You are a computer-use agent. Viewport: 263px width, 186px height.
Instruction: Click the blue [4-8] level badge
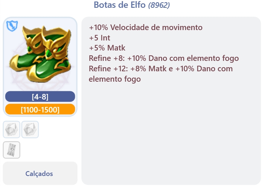click(x=40, y=97)
